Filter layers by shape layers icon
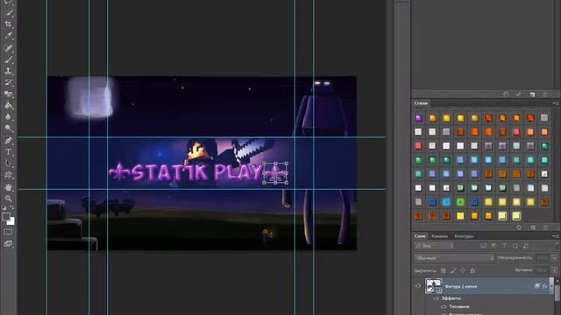This screenshot has height=315, width=561. (x=515, y=246)
